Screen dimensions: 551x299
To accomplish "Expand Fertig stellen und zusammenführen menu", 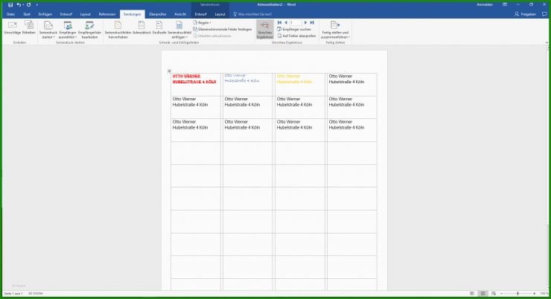I will click(335, 28).
